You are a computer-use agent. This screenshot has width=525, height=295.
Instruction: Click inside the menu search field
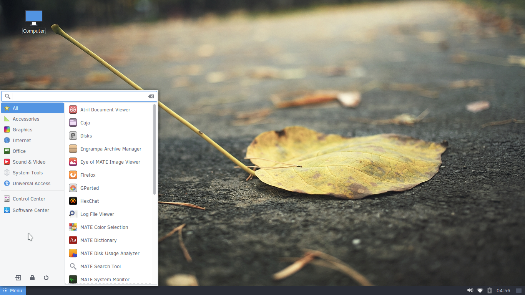[x=79, y=96]
